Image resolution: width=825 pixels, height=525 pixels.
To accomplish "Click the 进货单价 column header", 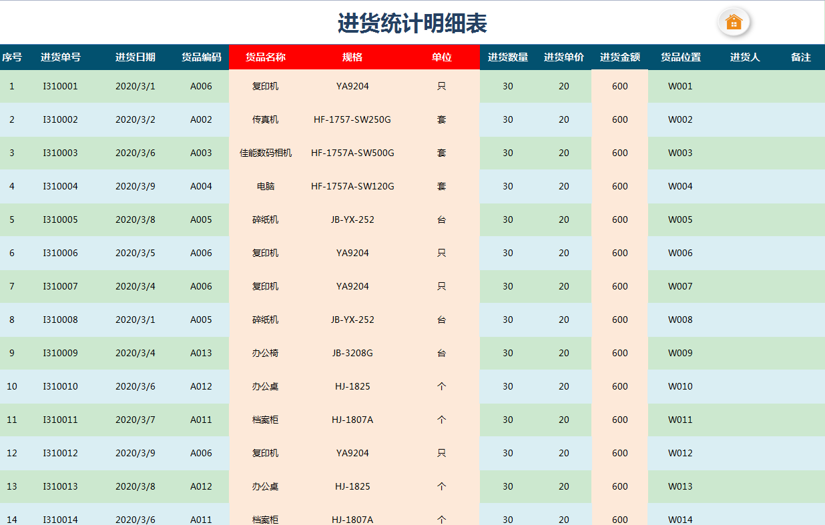I will [x=564, y=57].
